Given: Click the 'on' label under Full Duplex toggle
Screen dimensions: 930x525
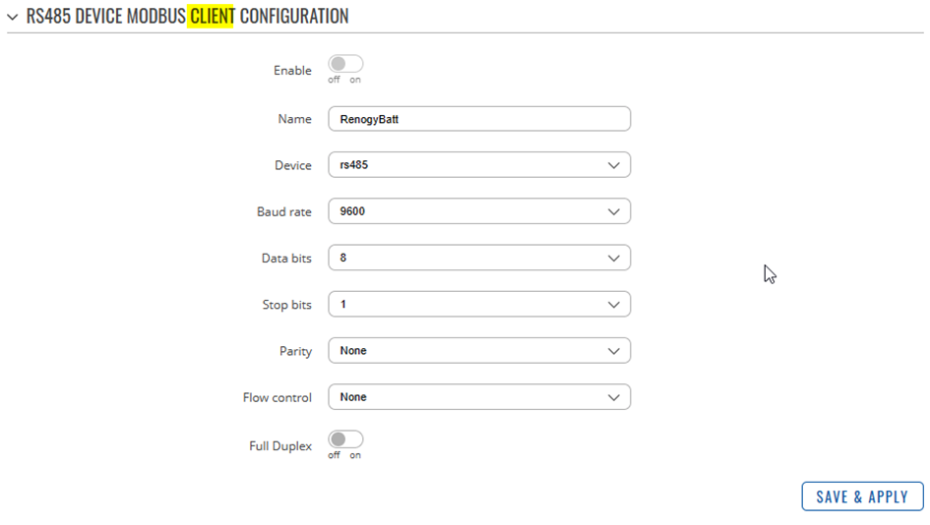Looking at the screenshot, I should click(x=354, y=455).
